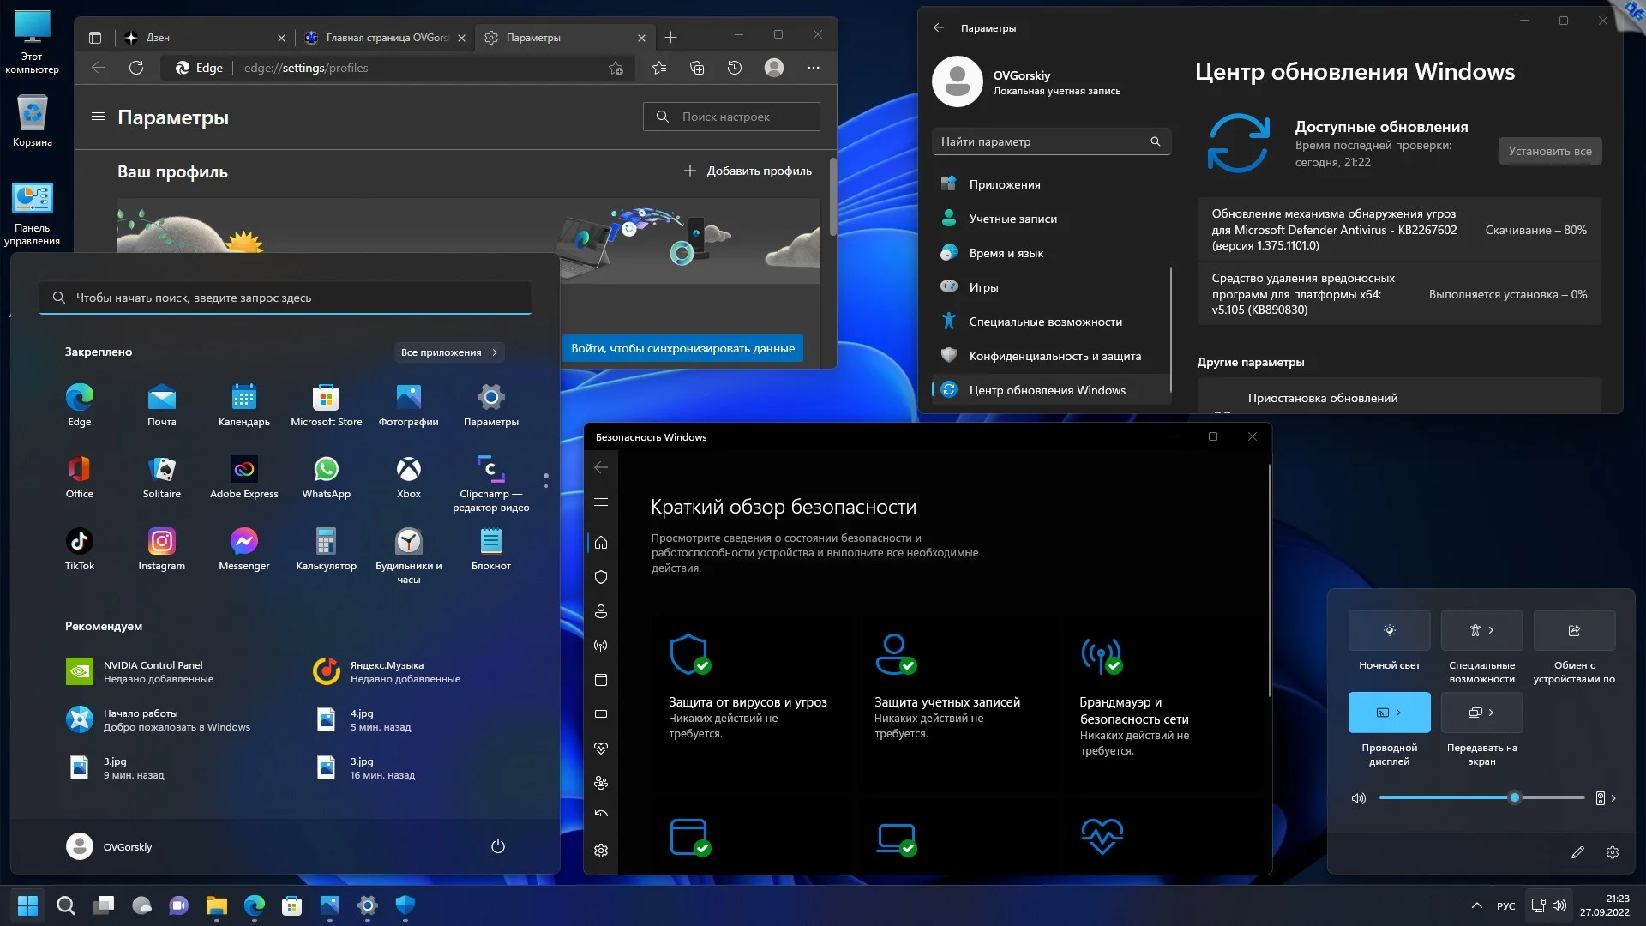Open Windows Security settings gear icon
Image resolution: width=1646 pixels, height=926 pixels.
pos(601,851)
